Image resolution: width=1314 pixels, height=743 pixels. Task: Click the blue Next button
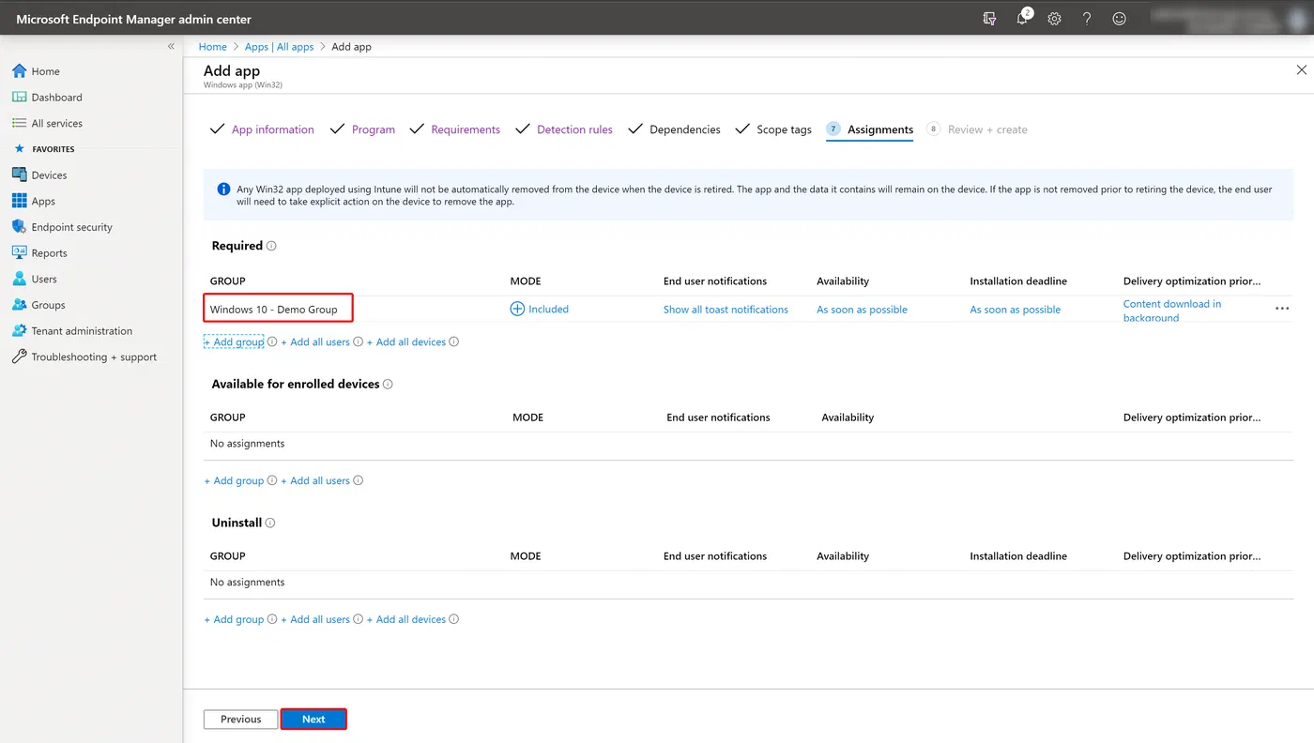[313, 720]
